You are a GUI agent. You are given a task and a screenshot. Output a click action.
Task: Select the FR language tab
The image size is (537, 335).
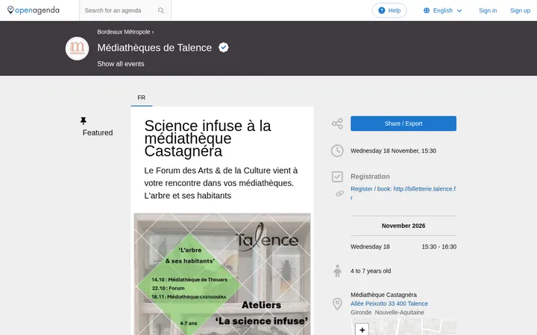[x=142, y=98]
